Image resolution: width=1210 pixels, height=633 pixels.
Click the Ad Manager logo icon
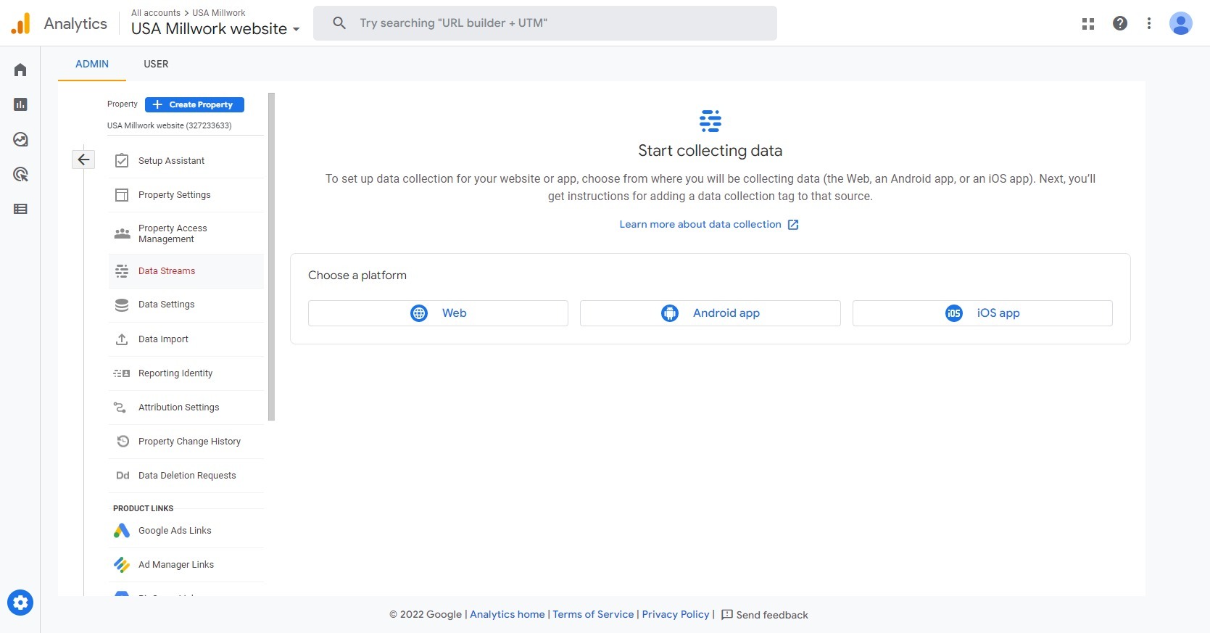coord(122,565)
